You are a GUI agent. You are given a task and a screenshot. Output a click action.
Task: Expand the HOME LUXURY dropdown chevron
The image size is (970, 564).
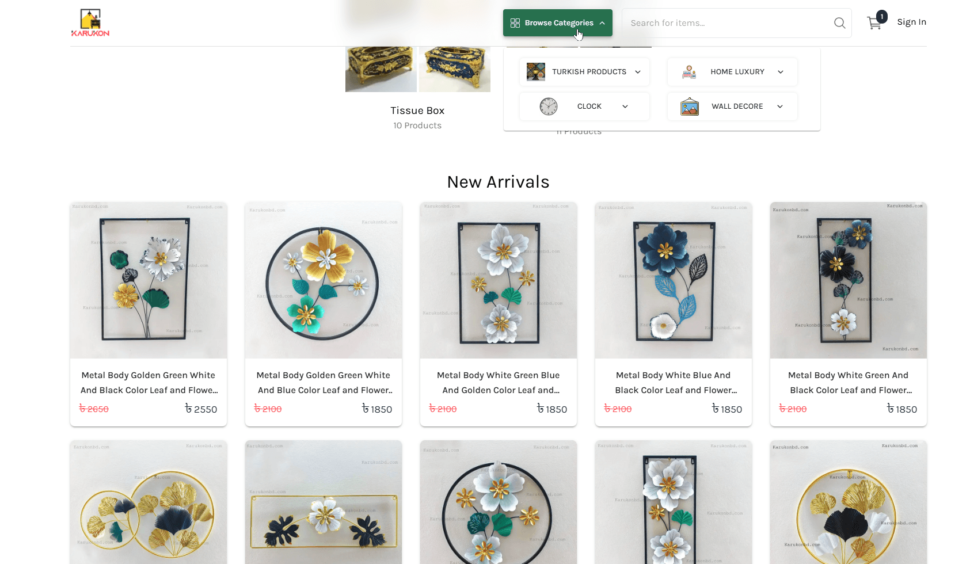(781, 71)
